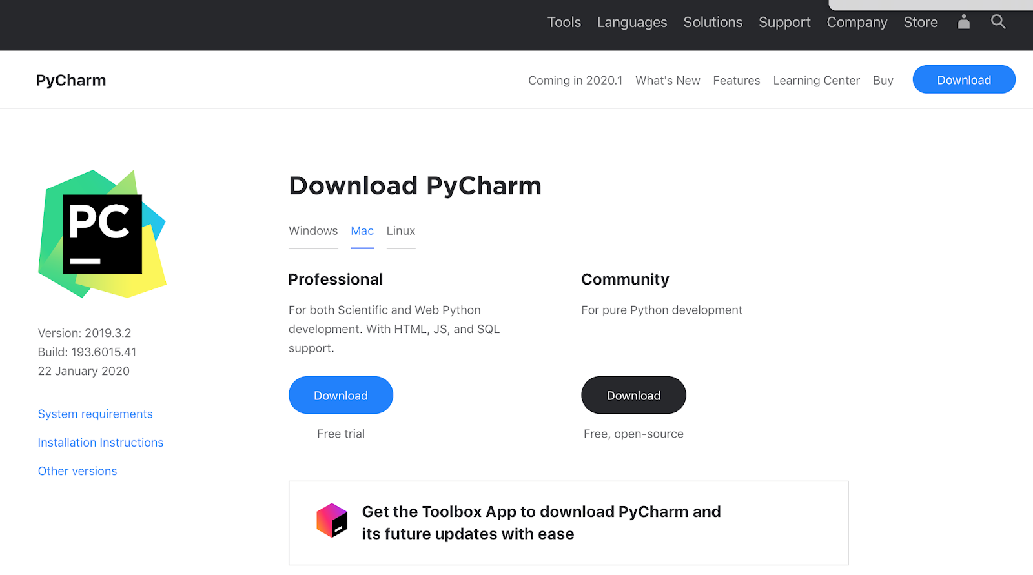Open the Tools menu
Viewport: 1033px width, 575px height.
[x=564, y=21]
